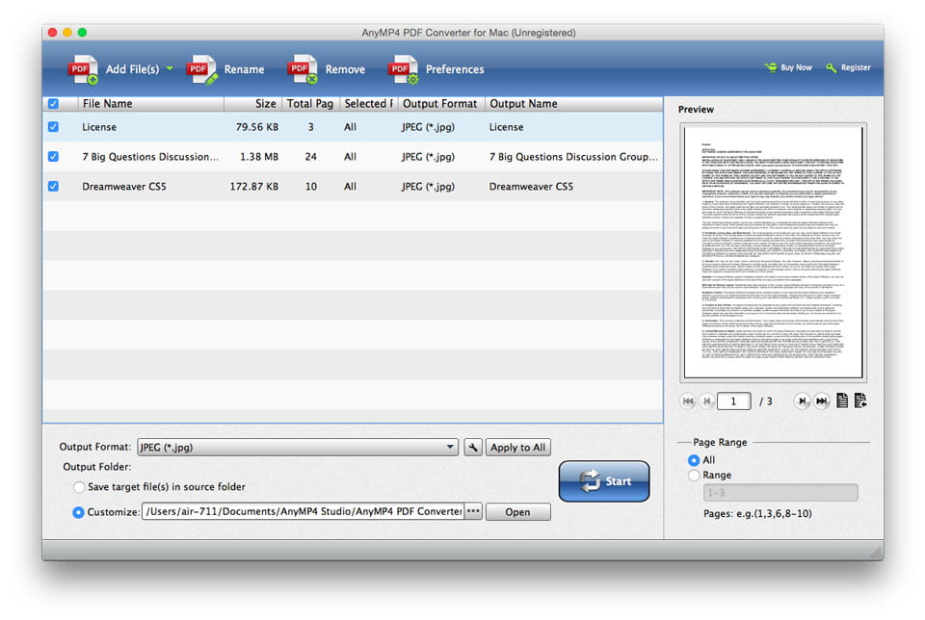This screenshot has height=620, width=925.
Task: Toggle the select-all checkbox in the header
Action: click(x=52, y=103)
